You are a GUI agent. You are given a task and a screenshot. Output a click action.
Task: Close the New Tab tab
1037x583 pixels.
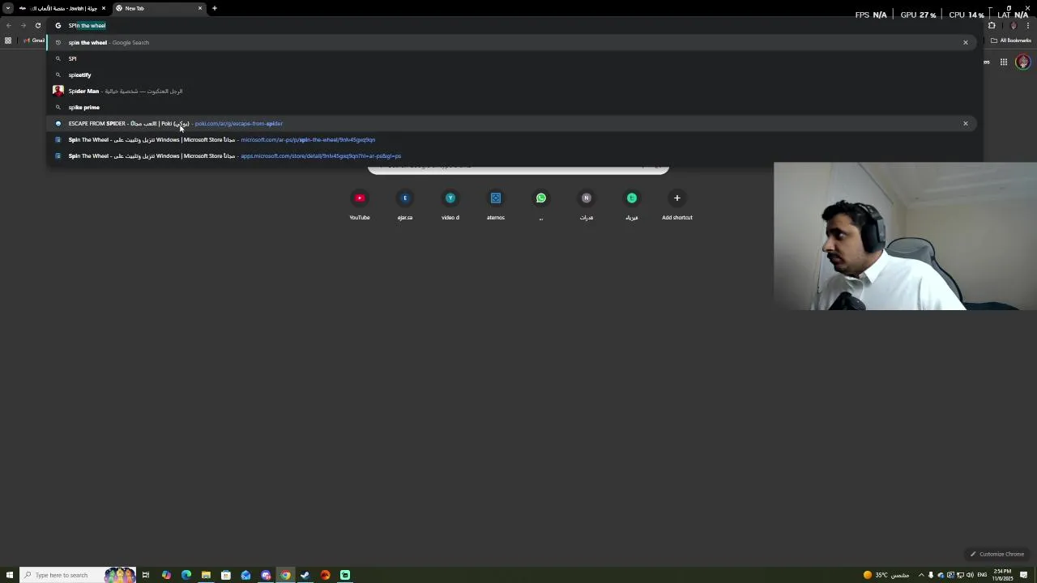(x=200, y=8)
